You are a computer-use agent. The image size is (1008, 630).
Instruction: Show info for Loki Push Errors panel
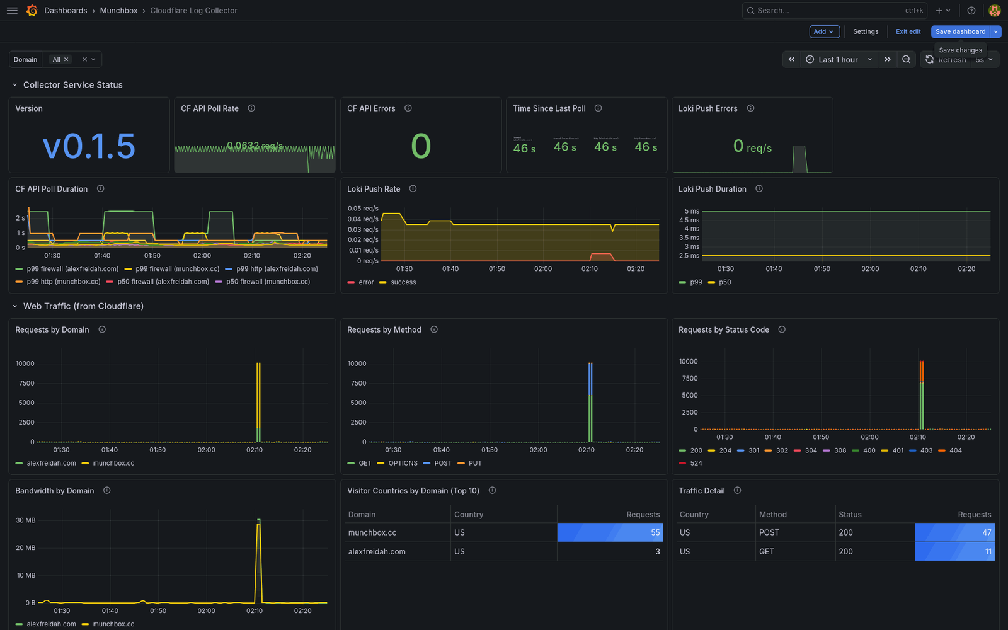tap(750, 108)
